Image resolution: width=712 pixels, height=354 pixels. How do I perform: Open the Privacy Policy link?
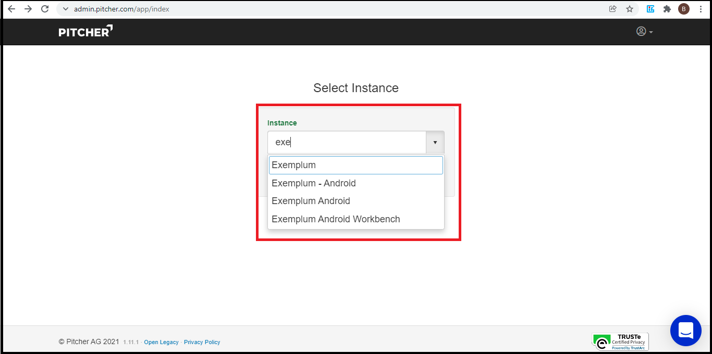coord(202,342)
